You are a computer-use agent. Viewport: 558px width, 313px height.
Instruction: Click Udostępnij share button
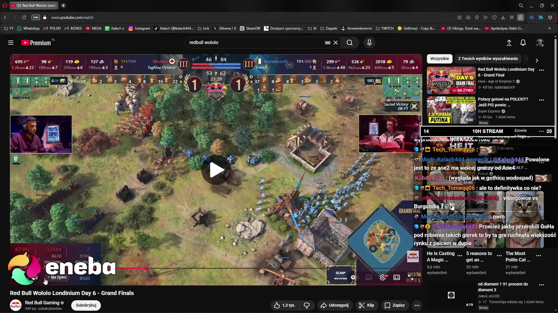coord(334,306)
